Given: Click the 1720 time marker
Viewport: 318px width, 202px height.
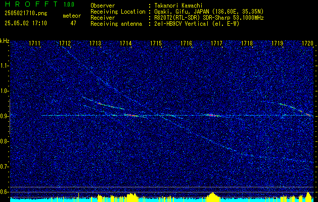Looking at the screenshot, I should click(307, 43).
